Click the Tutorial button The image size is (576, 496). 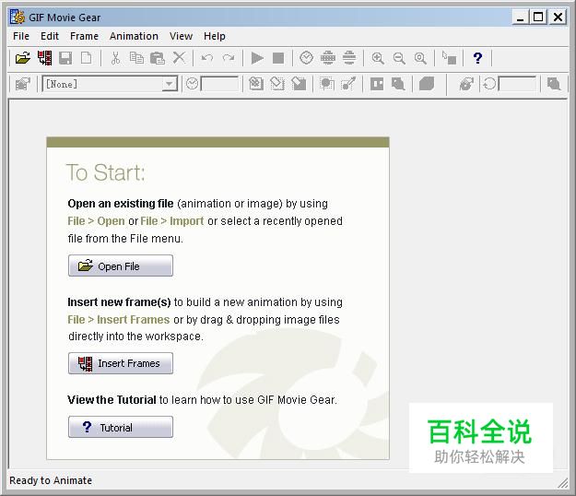pyautogui.click(x=121, y=427)
